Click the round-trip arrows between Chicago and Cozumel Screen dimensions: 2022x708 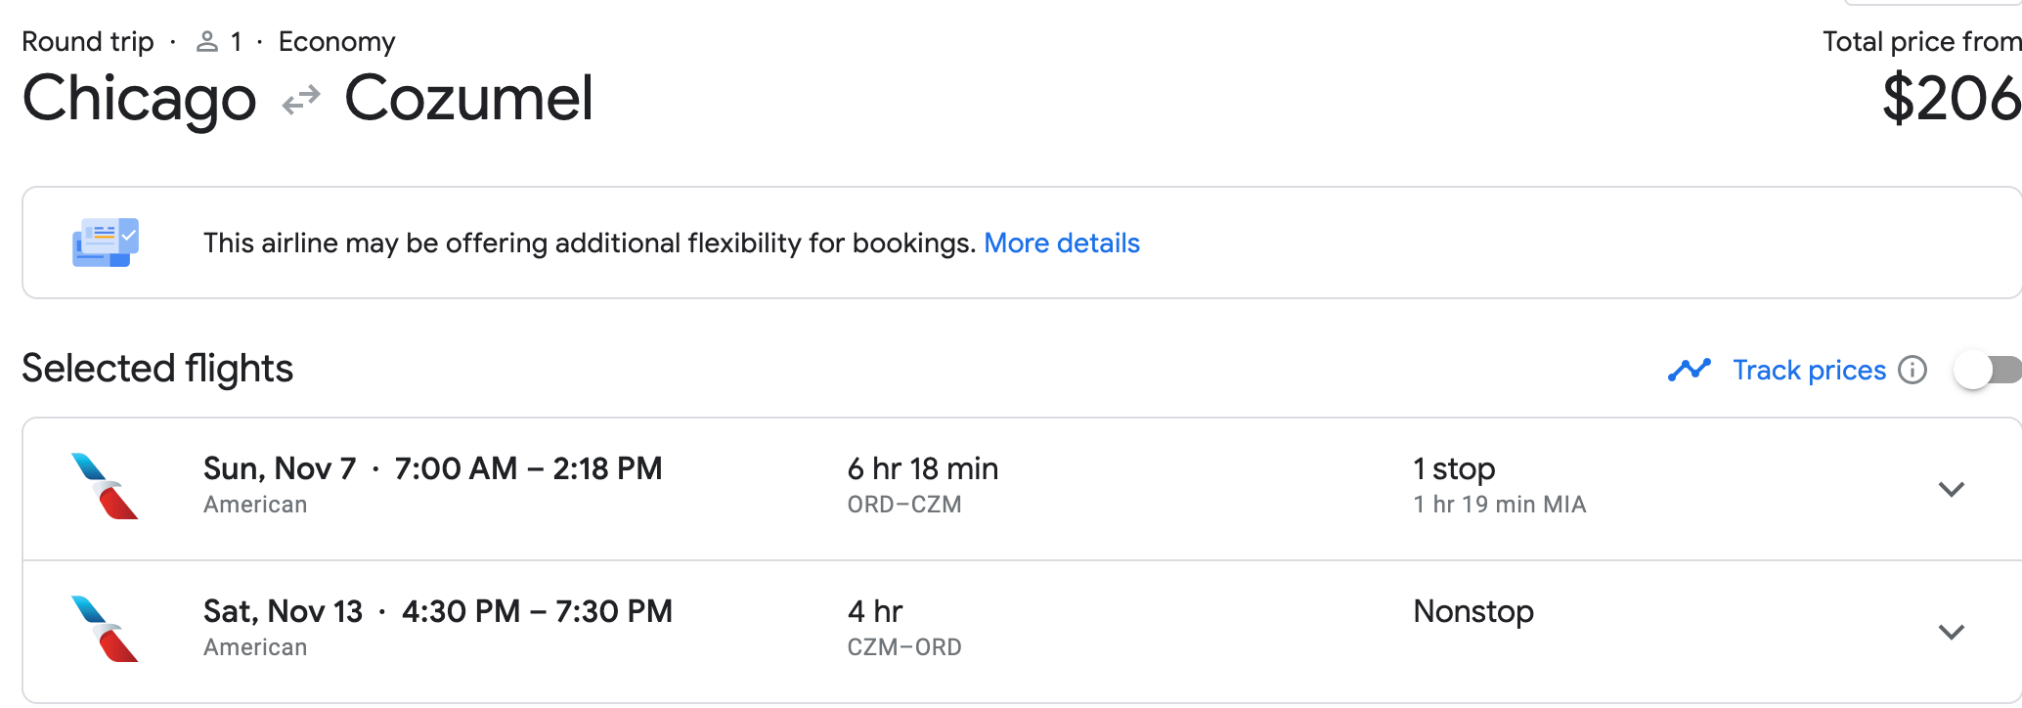(301, 100)
